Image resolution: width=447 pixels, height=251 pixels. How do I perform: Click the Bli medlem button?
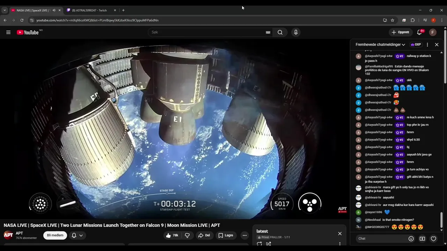(x=55, y=235)
